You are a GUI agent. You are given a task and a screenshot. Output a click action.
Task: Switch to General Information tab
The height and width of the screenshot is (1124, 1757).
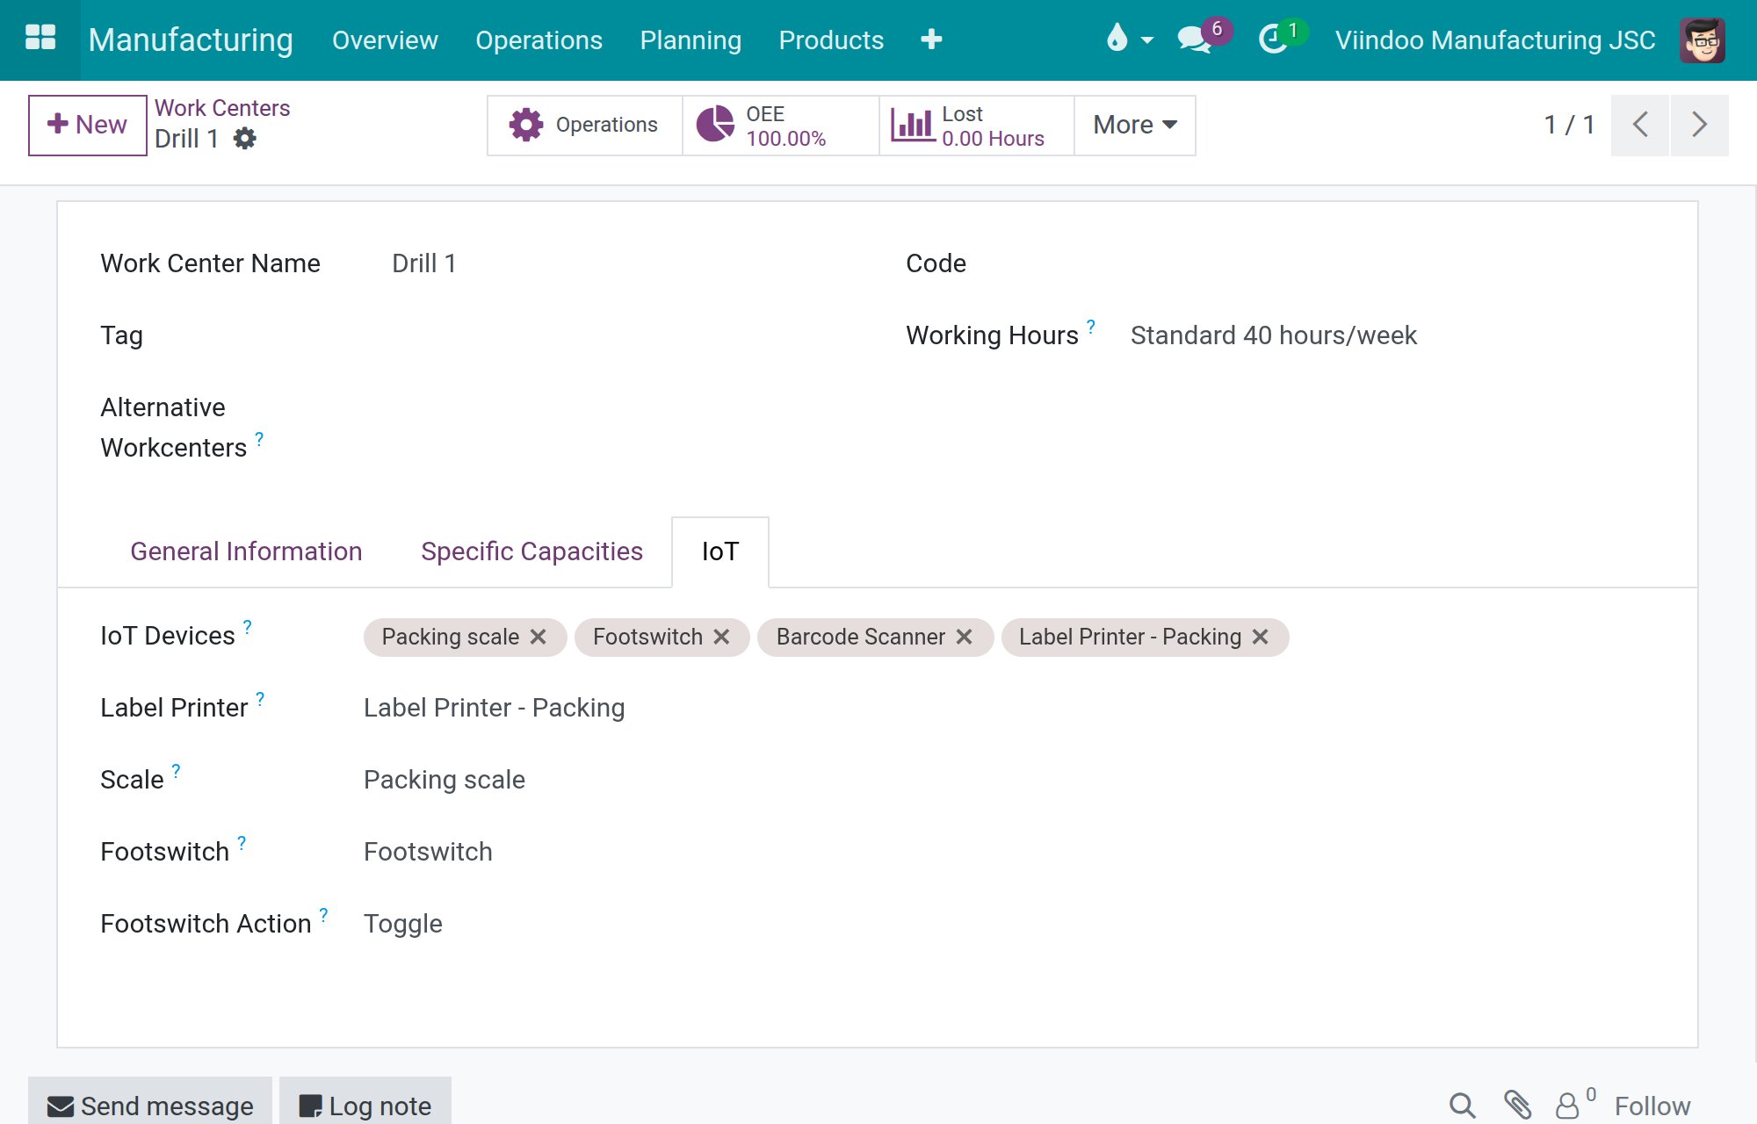tap(246, 551)
